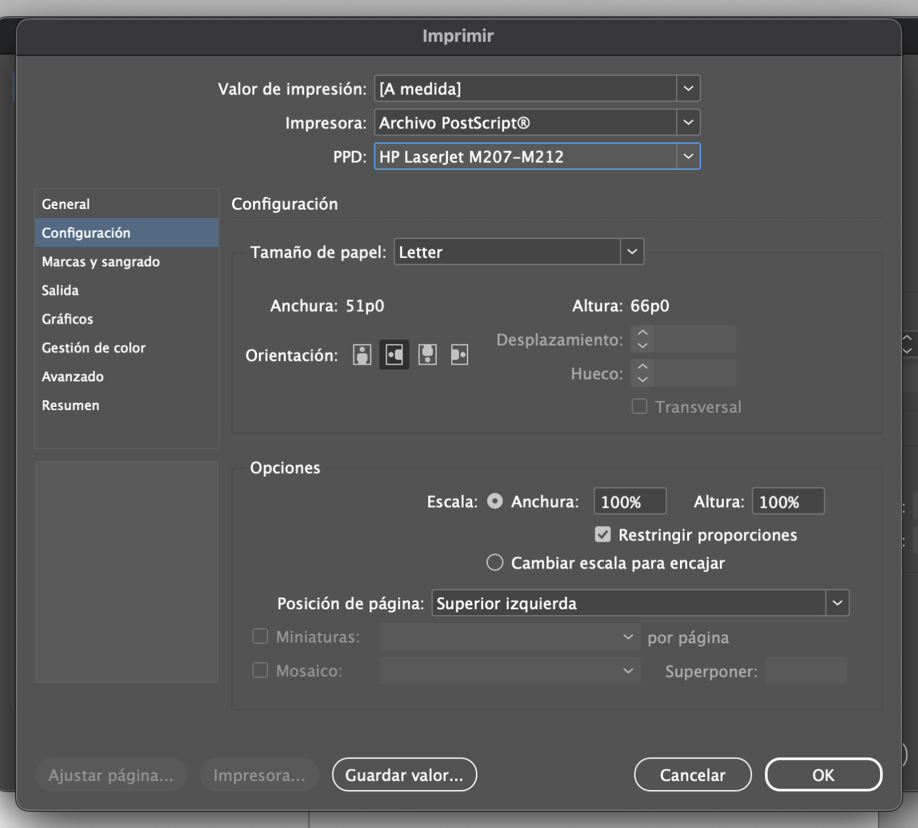Expand the Posición de página dropdown
Screen dimensions: 918x828
[x=837, y=603]
